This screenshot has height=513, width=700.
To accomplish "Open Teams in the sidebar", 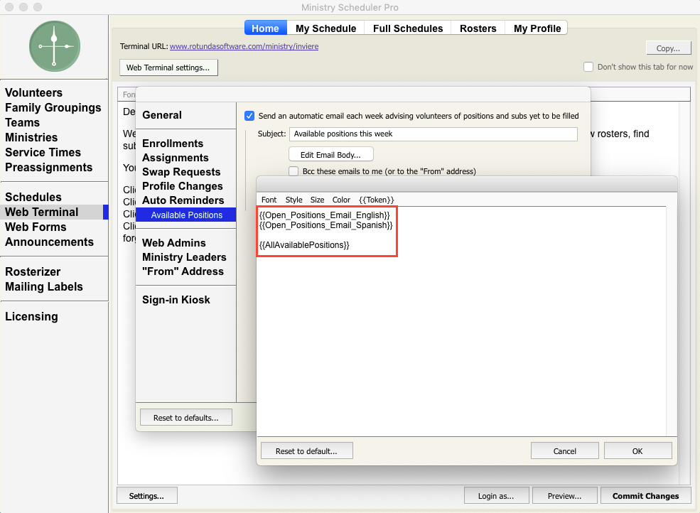I will tap(22, 122).
